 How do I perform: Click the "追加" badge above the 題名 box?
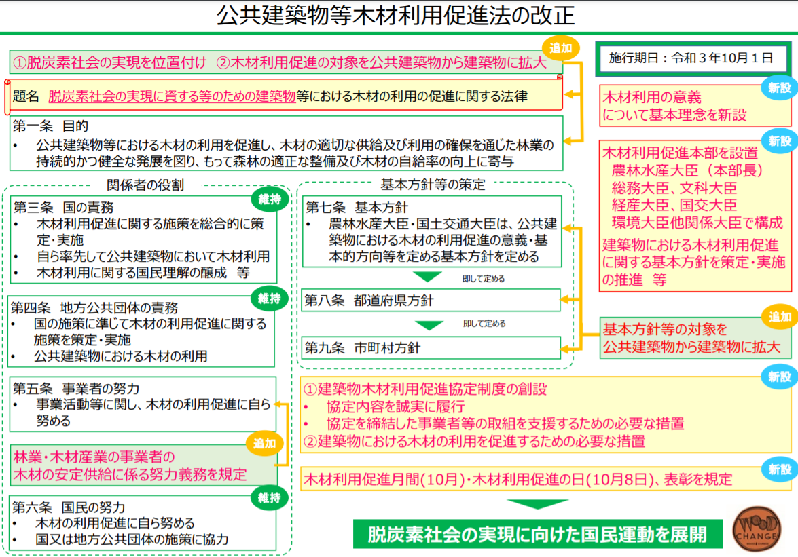coord(560,48)
